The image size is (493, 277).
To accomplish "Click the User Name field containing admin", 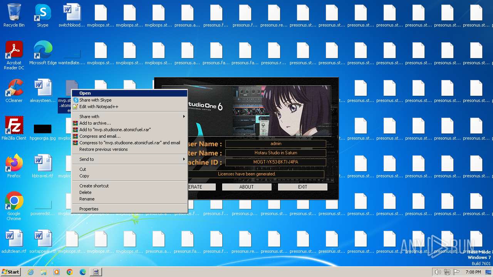I will (x=276, y=144).
